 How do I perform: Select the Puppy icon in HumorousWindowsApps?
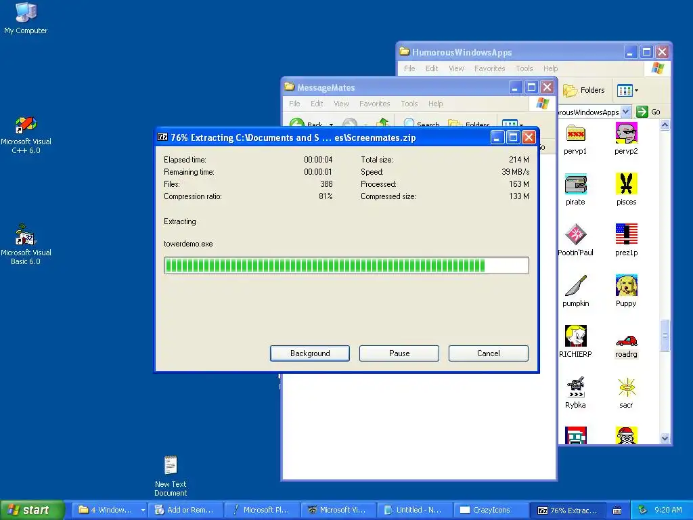click(x=626, y=292)
